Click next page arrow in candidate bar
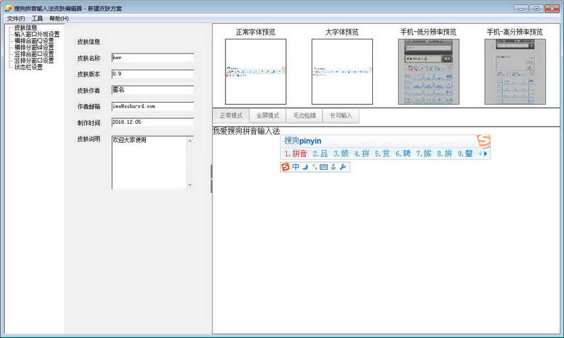This screenshot has height=338, width=564. tap(486, 154)
